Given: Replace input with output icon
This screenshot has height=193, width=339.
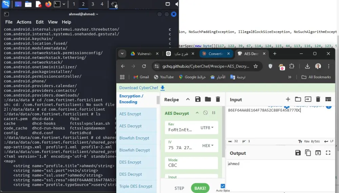Looking at the screenshot, I should tap(318, 153).
